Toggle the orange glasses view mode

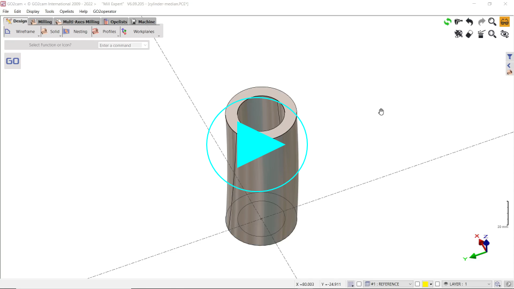504,22
